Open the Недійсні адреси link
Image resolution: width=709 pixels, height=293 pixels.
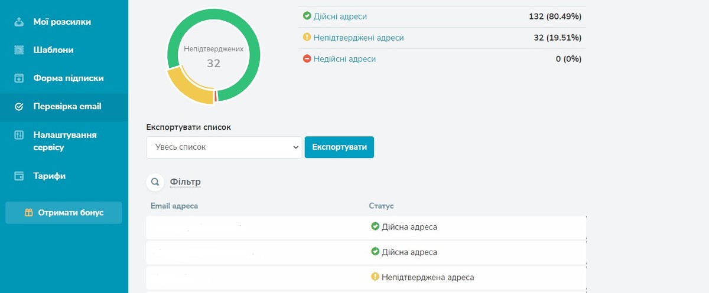344,59
